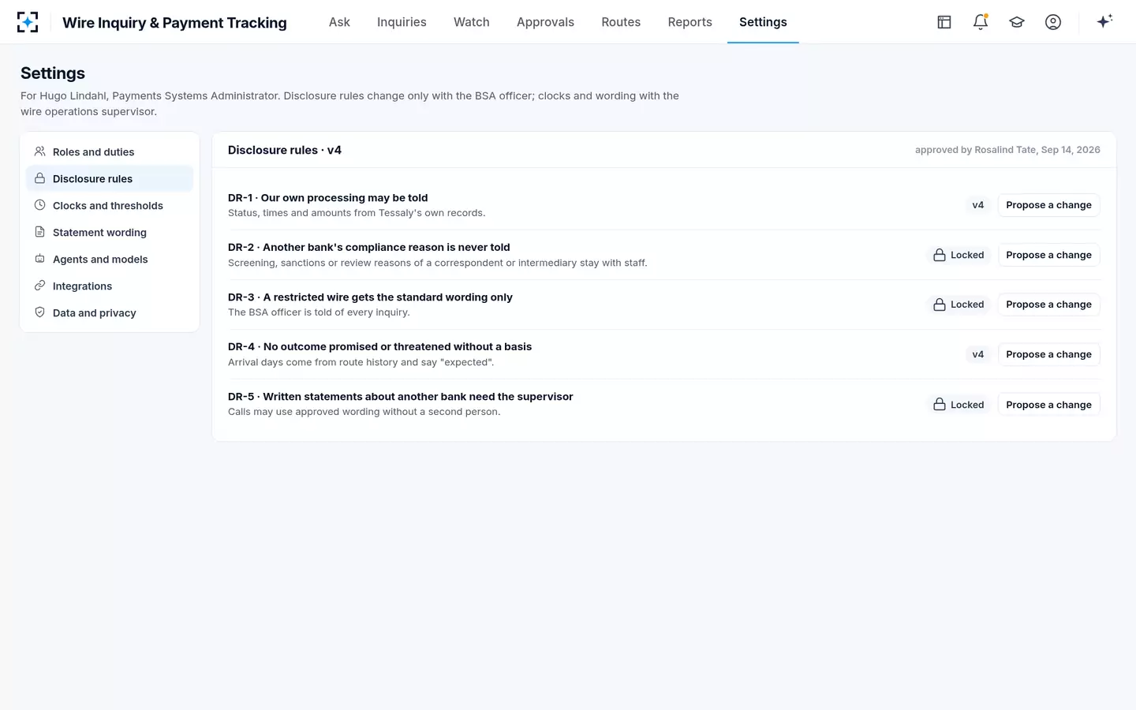This screenshot has width=1136, height=710.
Task: Click the Data and privacy shield icon
Action: [39, 312]
